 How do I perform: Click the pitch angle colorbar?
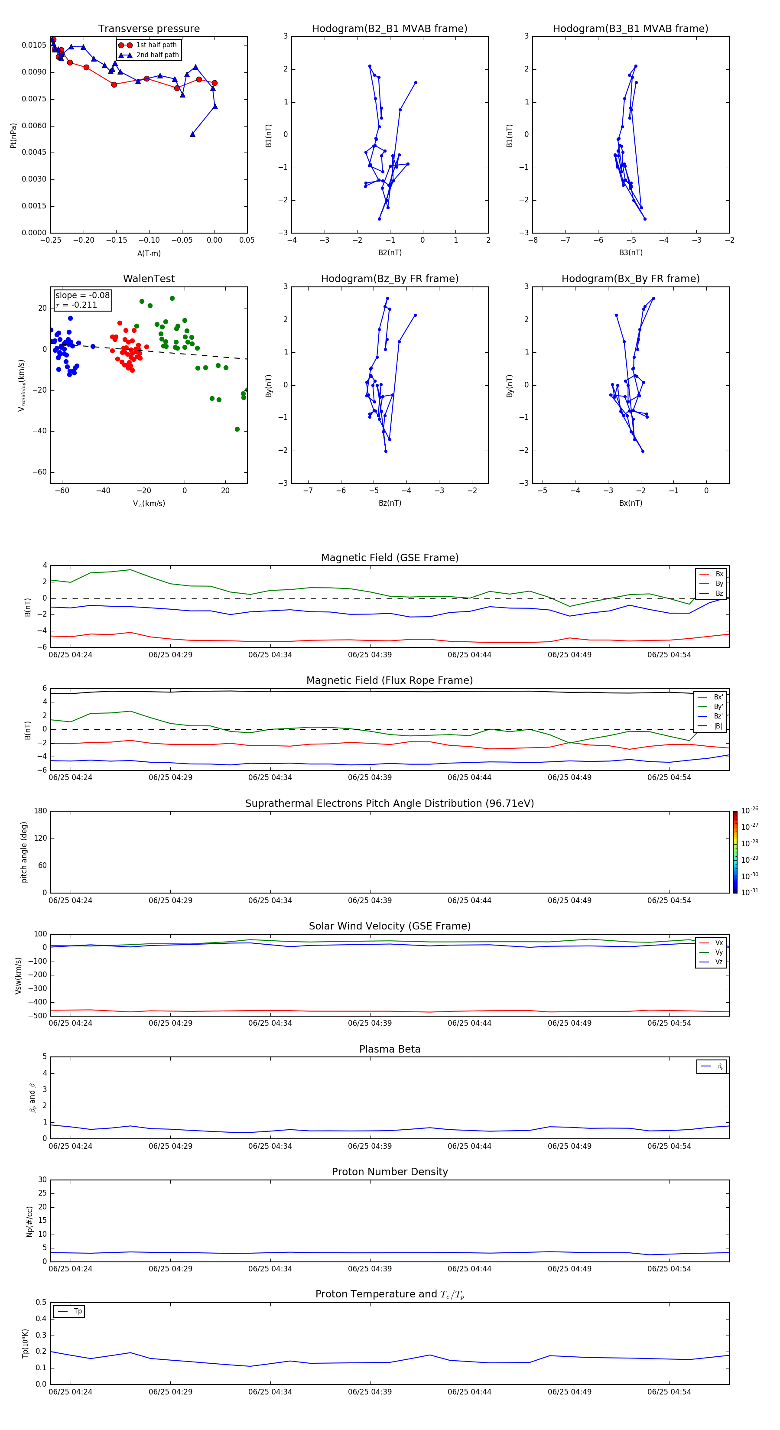point(734,852)
